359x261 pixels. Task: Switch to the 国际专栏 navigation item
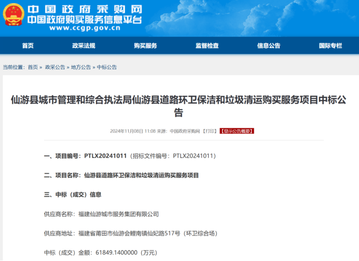330,46
